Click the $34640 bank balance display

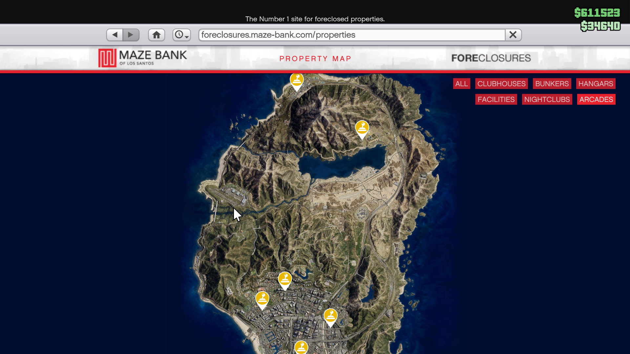(600, 26)
